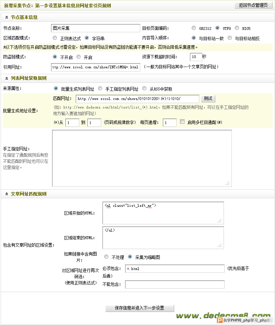The image size is (275, 325).
Task: Choose 正则表达式 region match mode
Action: tap(55, 38)
